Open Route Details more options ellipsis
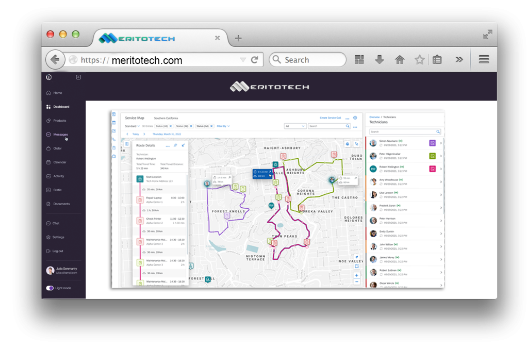 click(168, 146)
